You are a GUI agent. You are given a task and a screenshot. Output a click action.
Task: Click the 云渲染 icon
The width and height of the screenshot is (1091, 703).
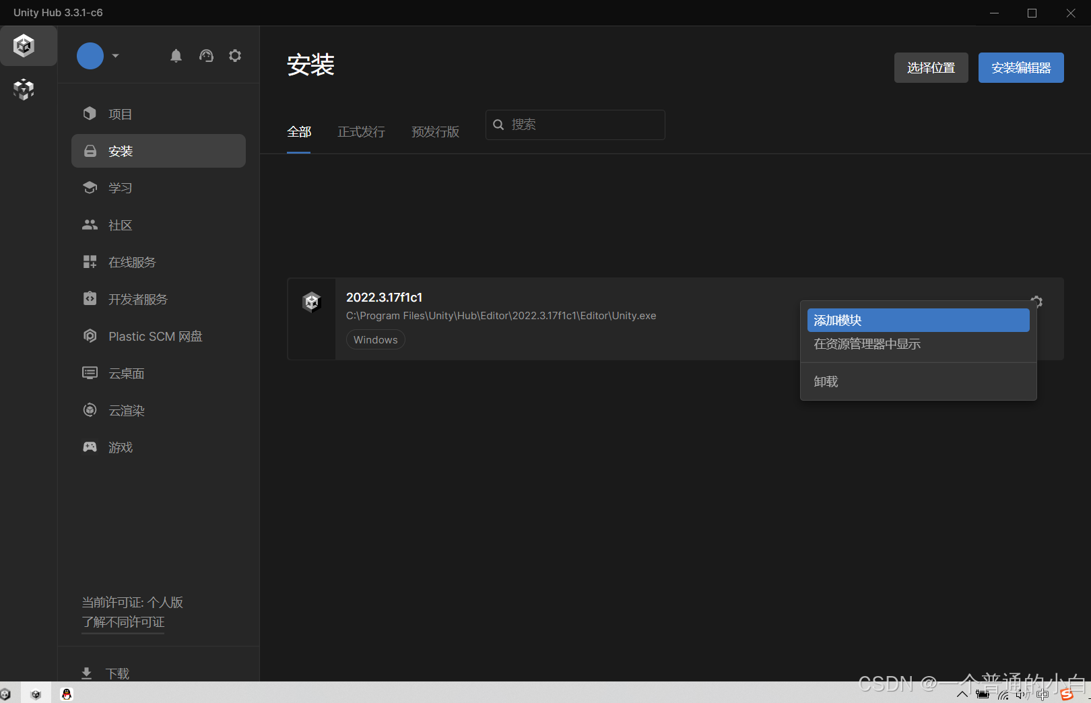tap(90, 410)
